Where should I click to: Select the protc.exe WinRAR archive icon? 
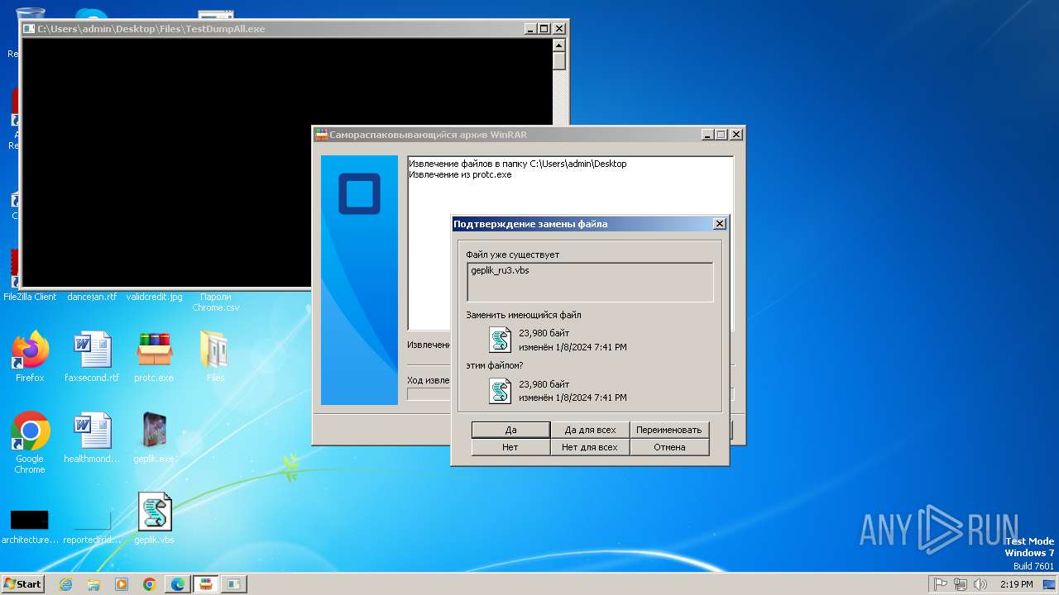click(154, 356)
